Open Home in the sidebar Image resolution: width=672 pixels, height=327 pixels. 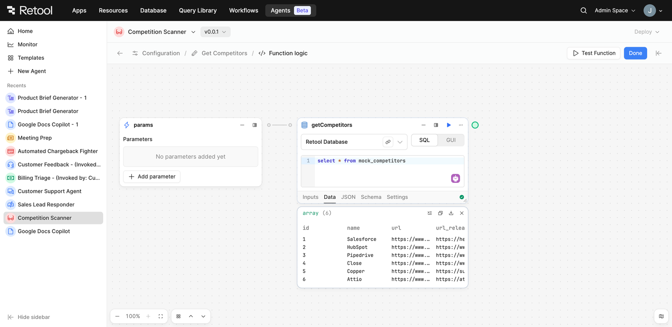coord(53,31)
